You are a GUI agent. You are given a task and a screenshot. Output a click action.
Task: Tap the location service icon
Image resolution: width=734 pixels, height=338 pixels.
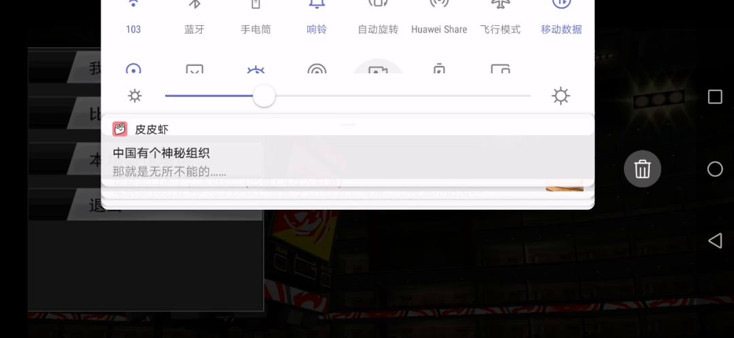pos(133,69)
